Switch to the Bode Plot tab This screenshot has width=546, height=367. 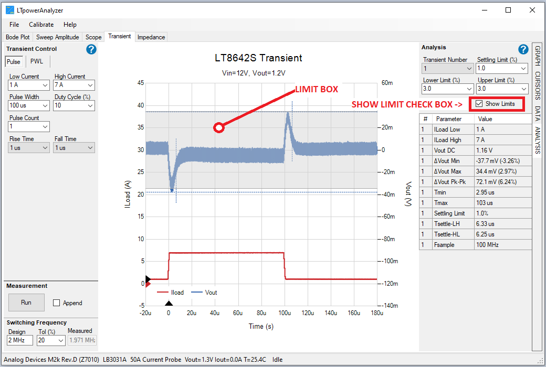click(x=17, y=37)
